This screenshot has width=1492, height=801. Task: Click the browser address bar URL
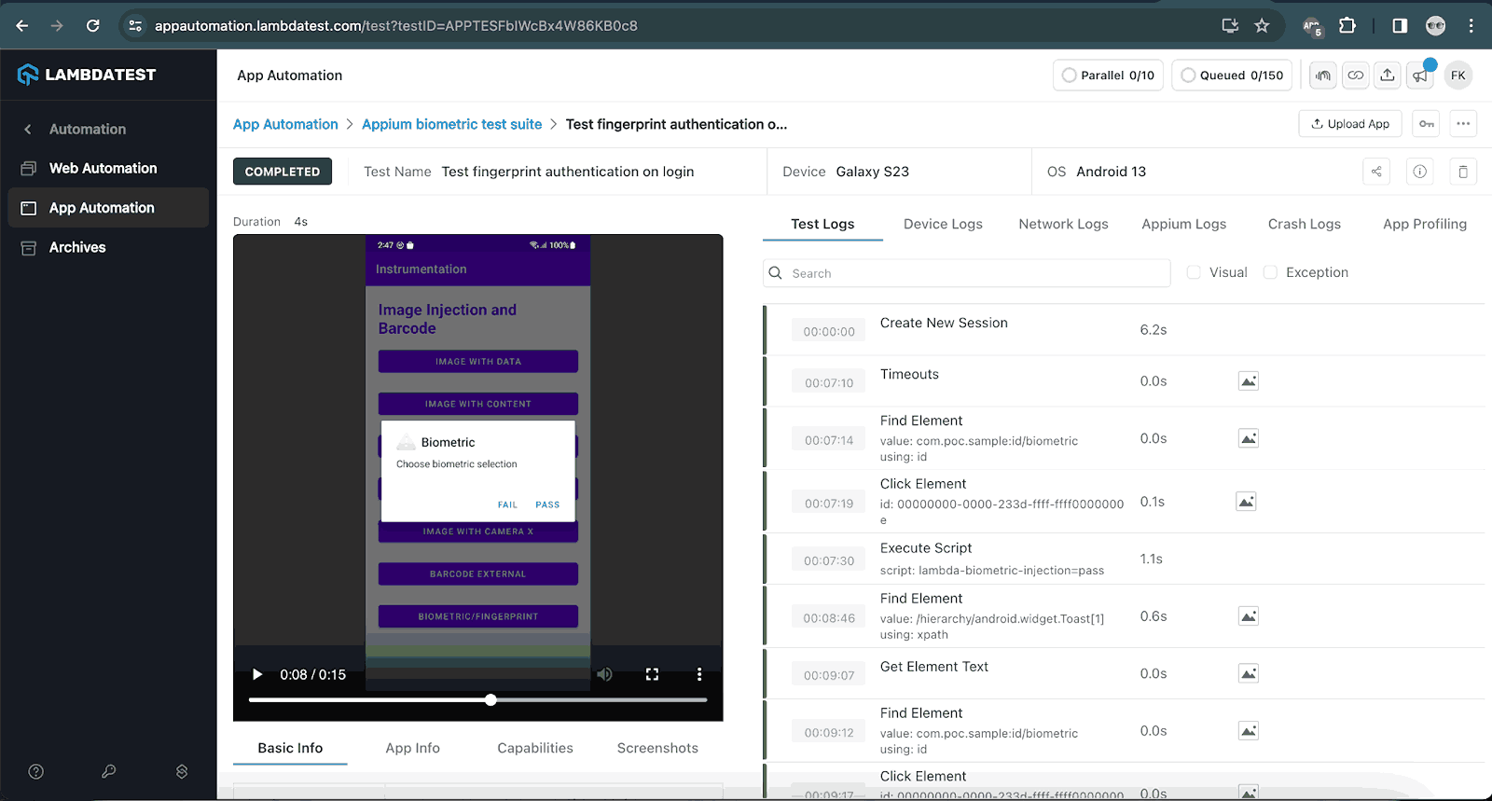(396, 26)
